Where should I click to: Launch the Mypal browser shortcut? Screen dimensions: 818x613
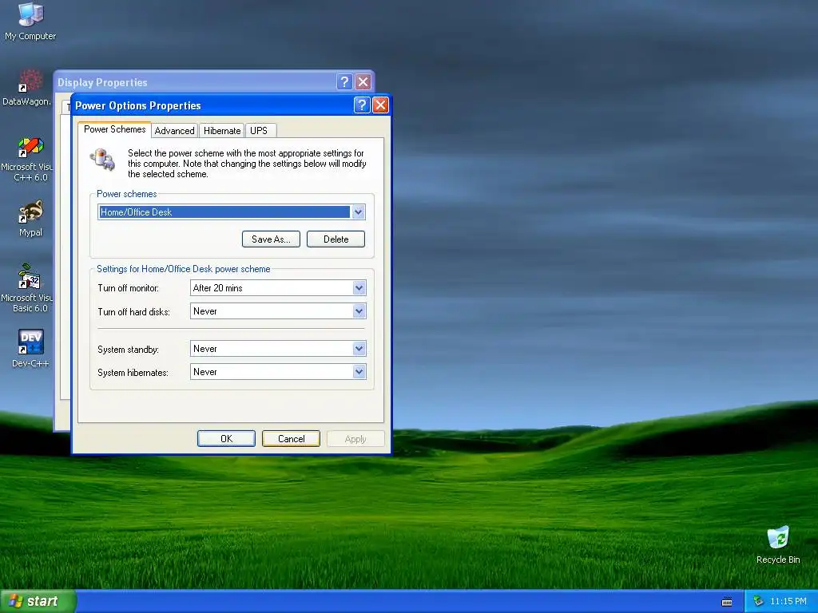(30, 219)
